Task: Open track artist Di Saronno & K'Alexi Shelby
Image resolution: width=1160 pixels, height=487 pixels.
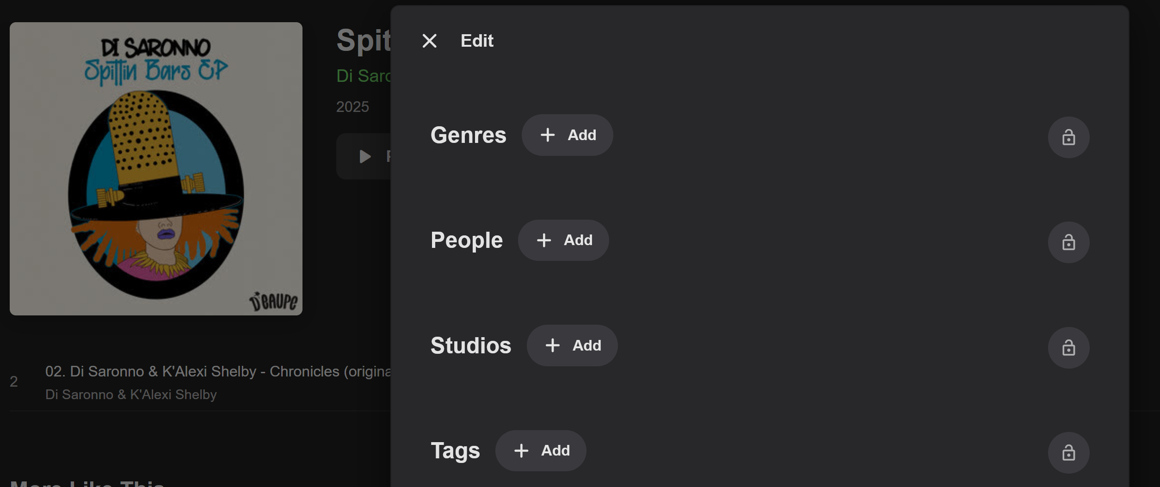Action: tap(131, 395)
